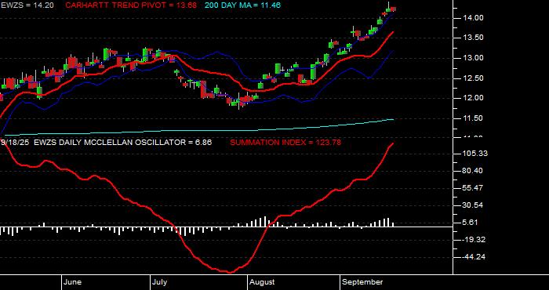The height and width of the screenshot is (290, 549).
Task: Click the EWZS = 14.20 price label
Action: (x=27, y=5)
